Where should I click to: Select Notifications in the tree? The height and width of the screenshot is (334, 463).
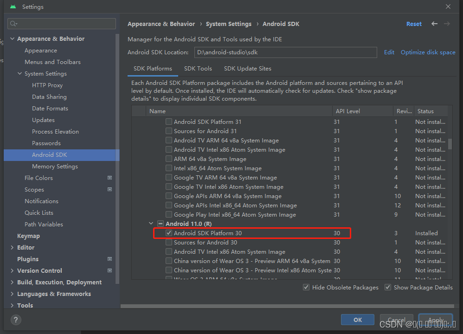(41, 201)
